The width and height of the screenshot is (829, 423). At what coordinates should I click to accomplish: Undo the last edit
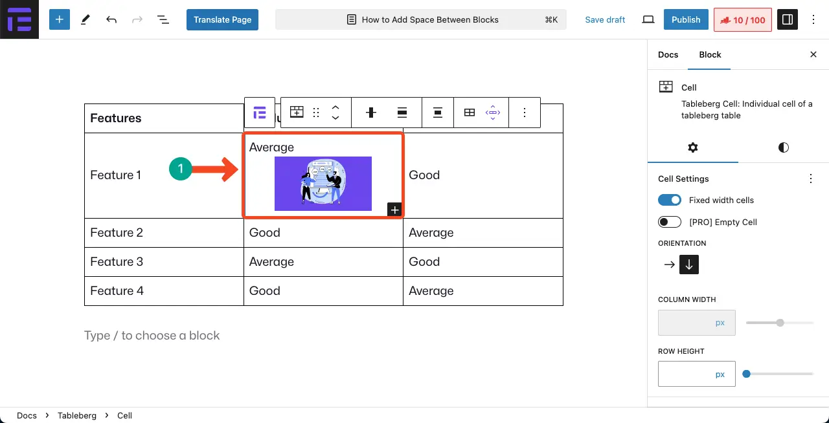coord(111,19)
